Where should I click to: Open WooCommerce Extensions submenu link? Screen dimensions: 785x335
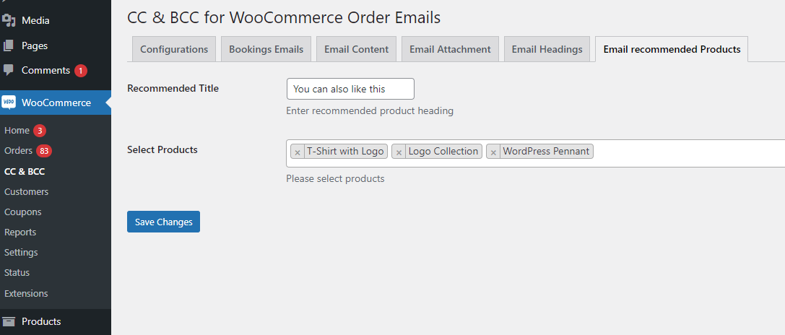26,294
